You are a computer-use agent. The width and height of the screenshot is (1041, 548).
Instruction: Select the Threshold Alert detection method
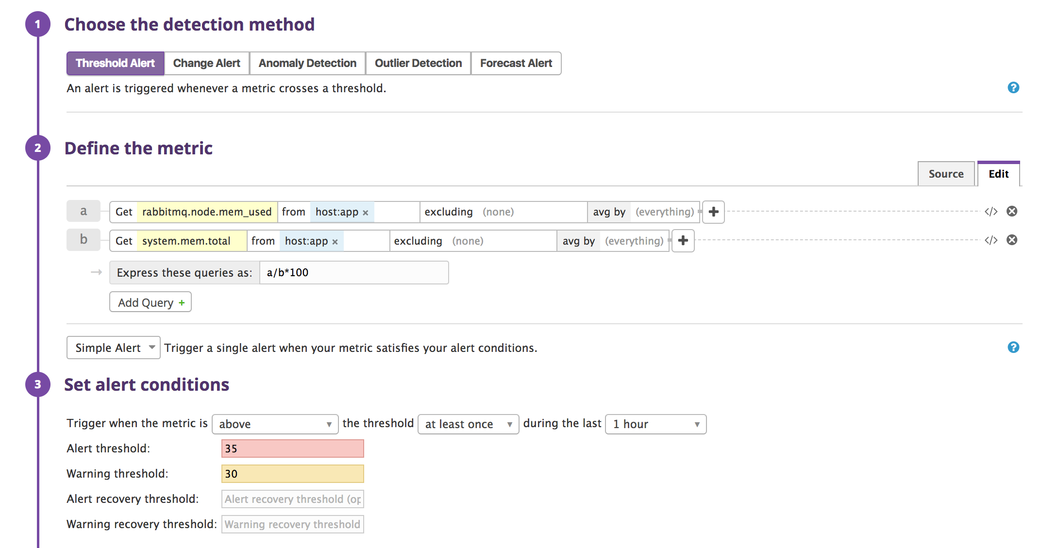click(x=115, y=63)
